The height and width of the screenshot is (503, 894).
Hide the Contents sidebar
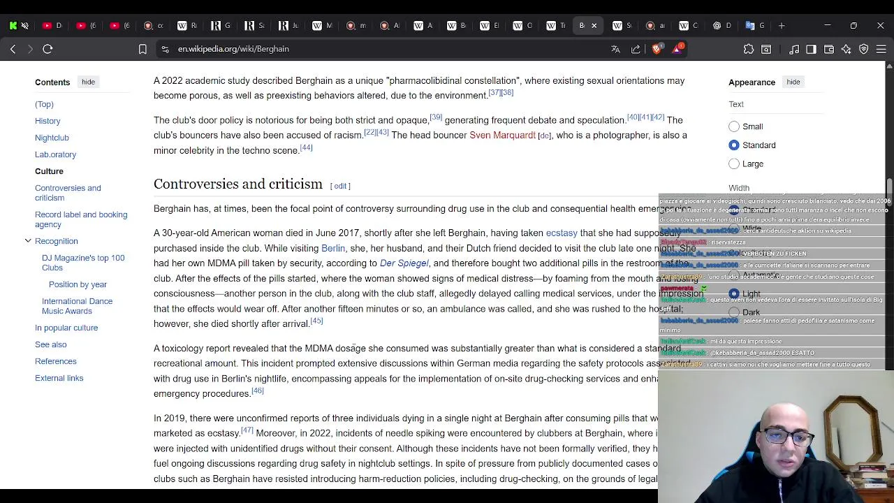click(x=88, y=82)
